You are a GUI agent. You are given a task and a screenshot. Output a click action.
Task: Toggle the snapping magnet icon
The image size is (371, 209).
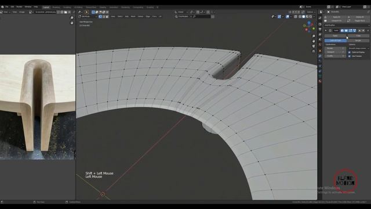click(198, 12)
